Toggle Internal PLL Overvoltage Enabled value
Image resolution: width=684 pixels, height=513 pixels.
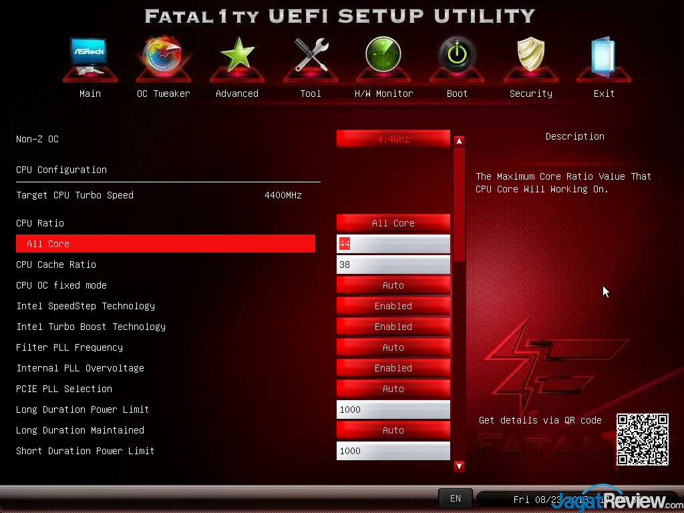pyautogui.click(x=393, y=368)
